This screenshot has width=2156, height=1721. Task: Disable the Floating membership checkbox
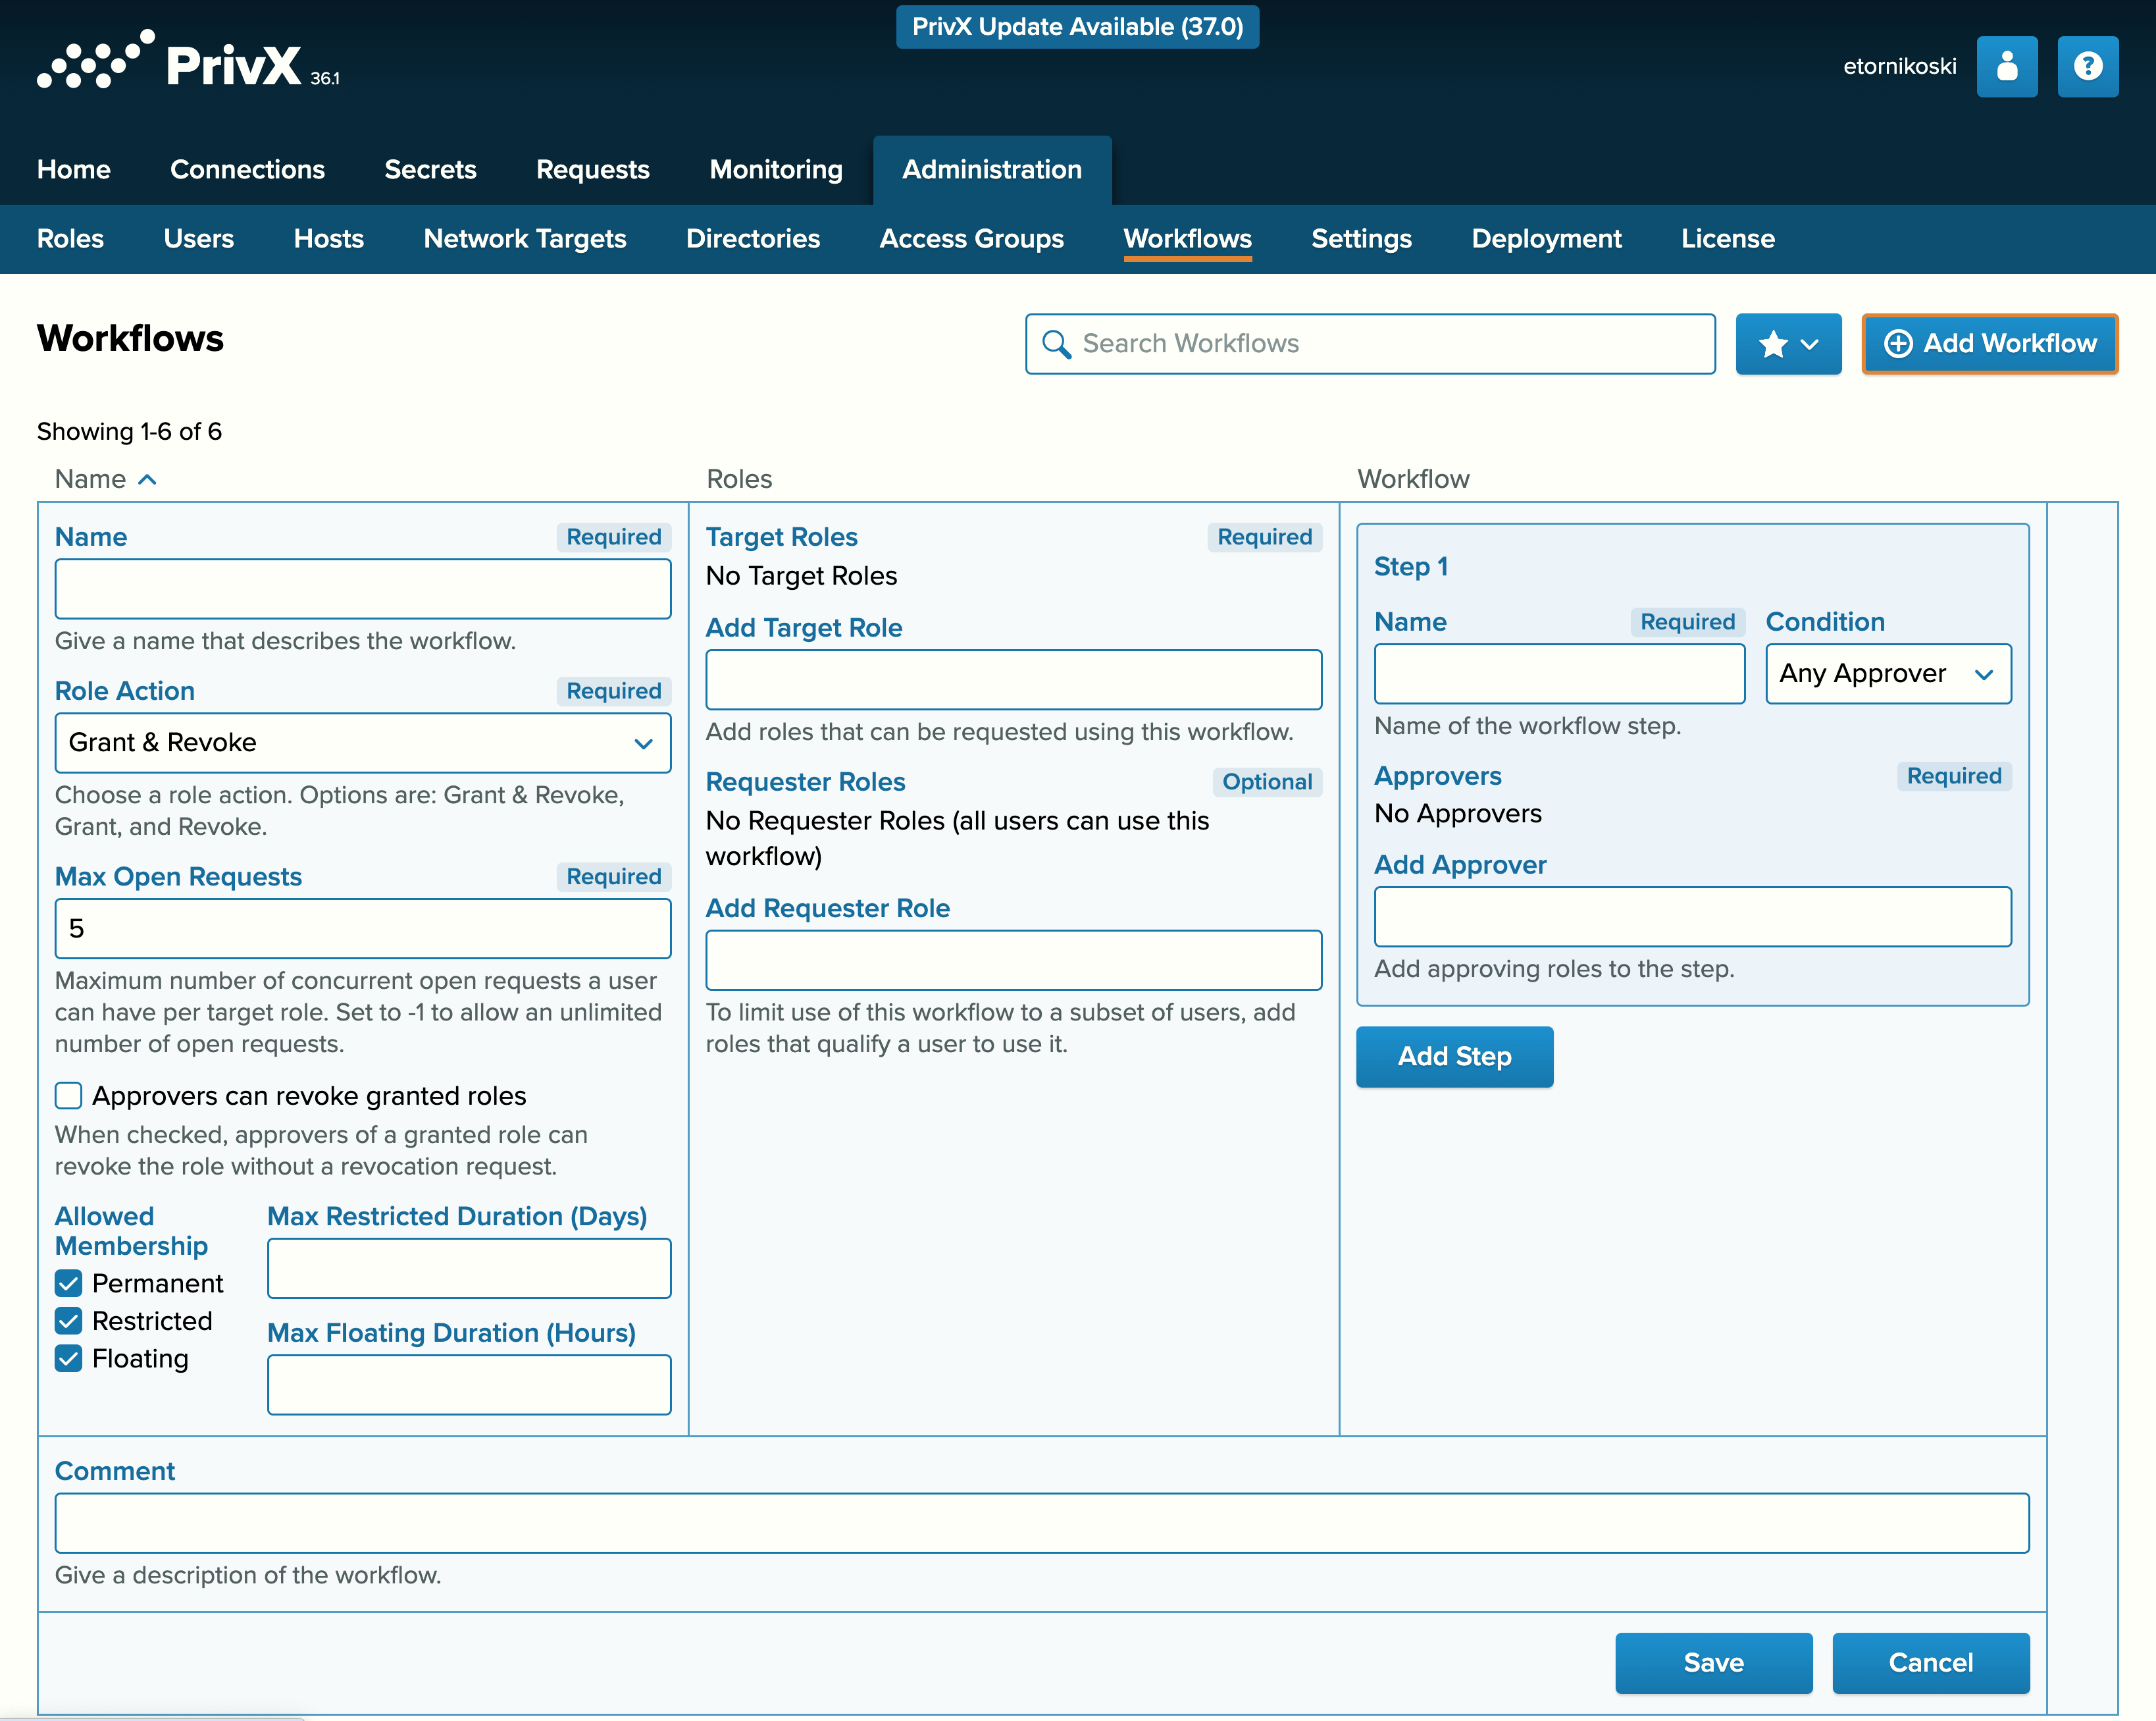tap(68, 1359)
